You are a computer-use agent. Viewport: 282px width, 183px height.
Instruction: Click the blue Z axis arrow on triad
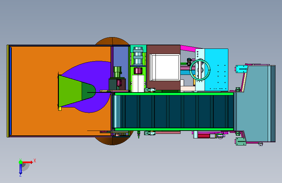pos(20,169)
